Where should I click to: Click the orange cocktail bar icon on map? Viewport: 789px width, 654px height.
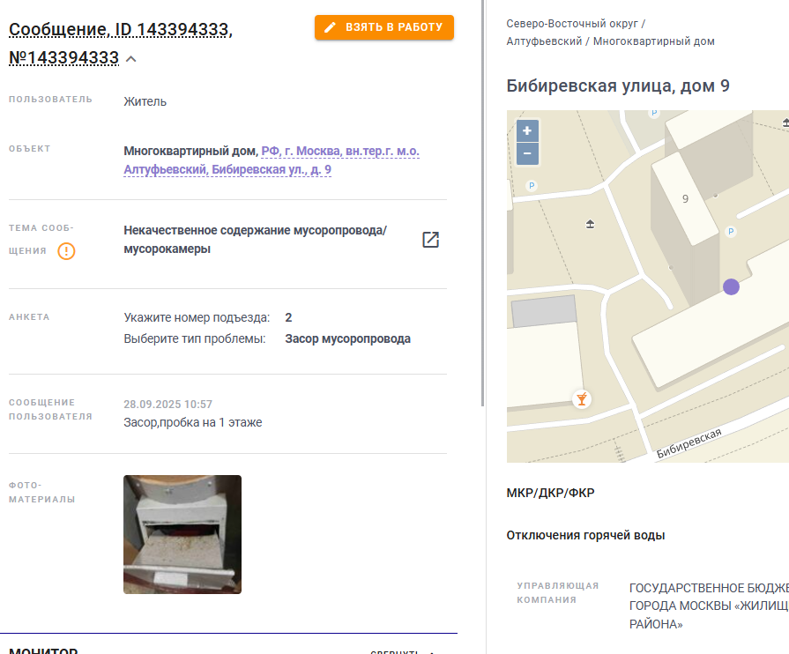click(x=582, y=399)
